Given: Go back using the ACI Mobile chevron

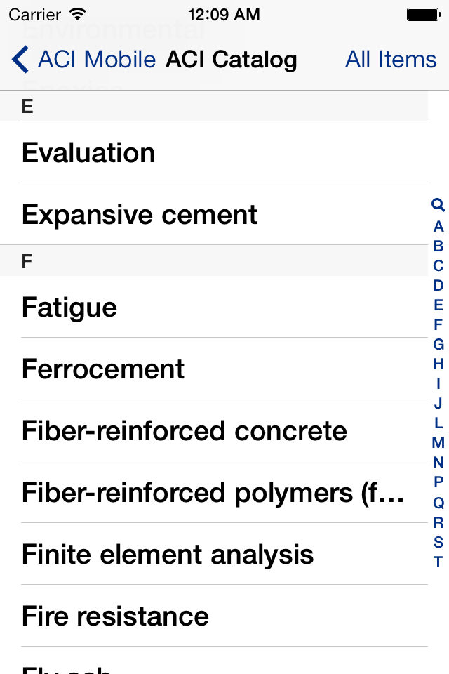Looking at the screenshot, I should [x=83, y=59].
